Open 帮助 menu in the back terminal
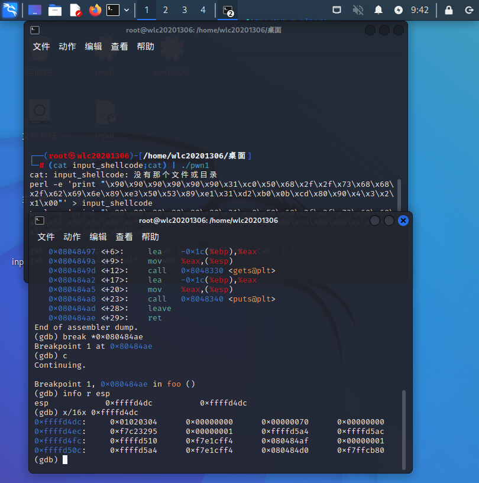Screen dimensions: 479x483 [145, 47]
